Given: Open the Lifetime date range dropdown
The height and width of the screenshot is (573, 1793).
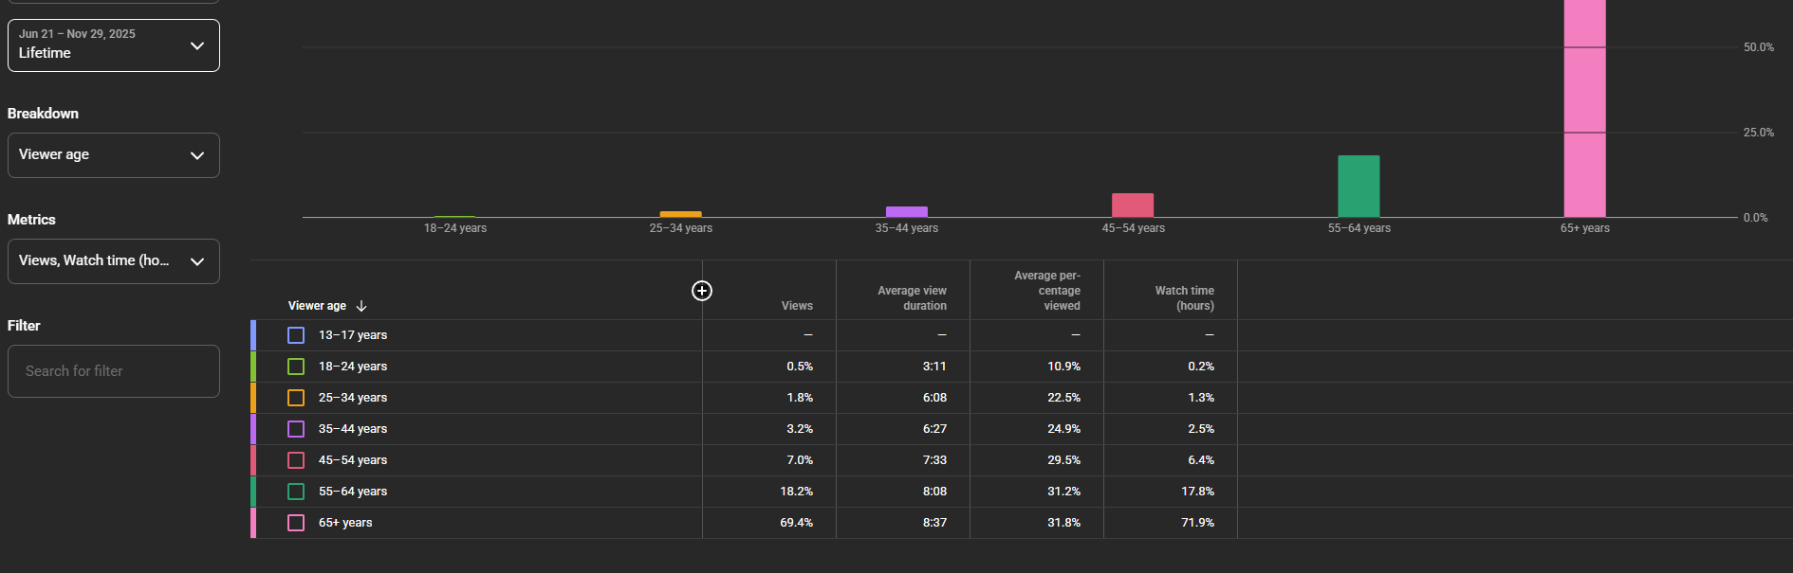Looking at the screenshot, I should (x=114, y=45).
